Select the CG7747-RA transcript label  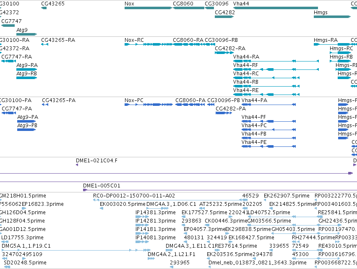17,57
